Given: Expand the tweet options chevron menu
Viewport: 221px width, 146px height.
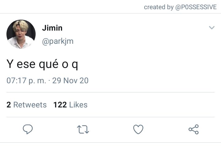Looking at the screenshot, I should pos(212,28).
